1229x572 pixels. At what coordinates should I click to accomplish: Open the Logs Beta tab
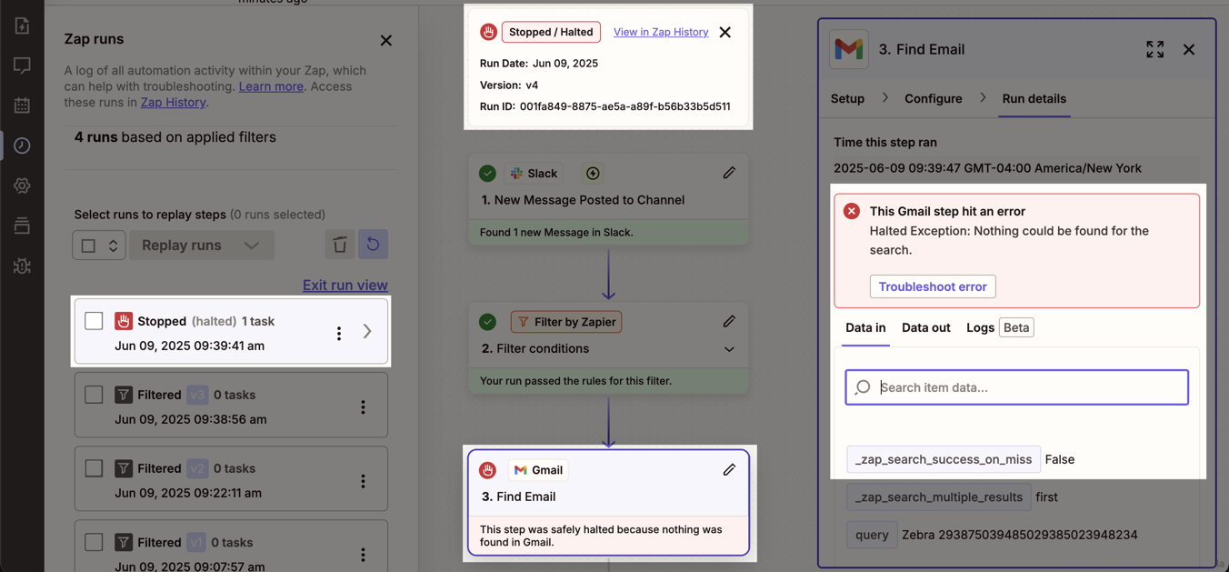coord(999,327)
